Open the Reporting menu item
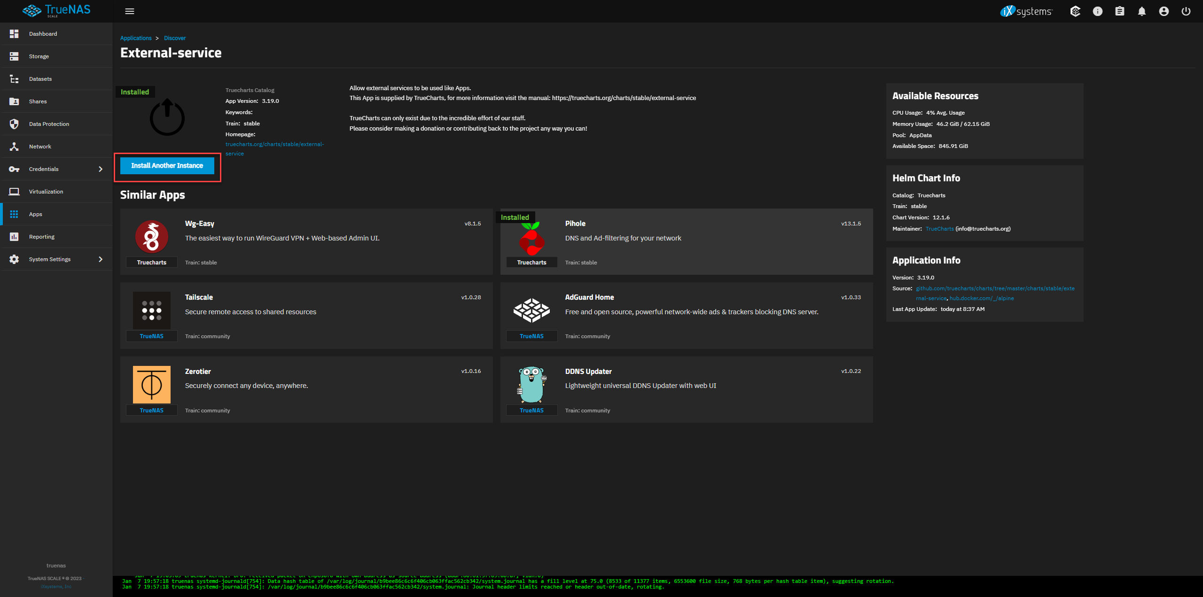This screenshot has height=597, width=1203. (56, 237)
